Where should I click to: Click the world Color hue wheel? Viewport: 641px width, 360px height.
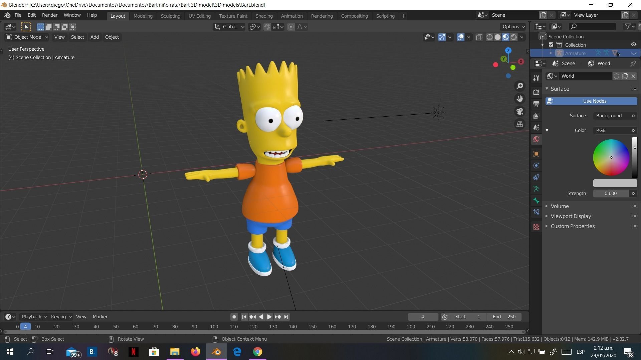pyautogui.click(x=611, y=157)
